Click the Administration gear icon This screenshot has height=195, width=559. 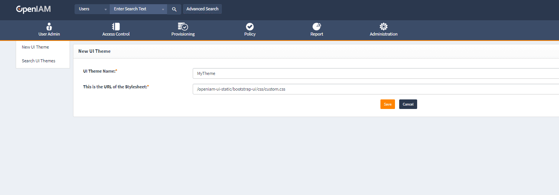tap(383, 26)
